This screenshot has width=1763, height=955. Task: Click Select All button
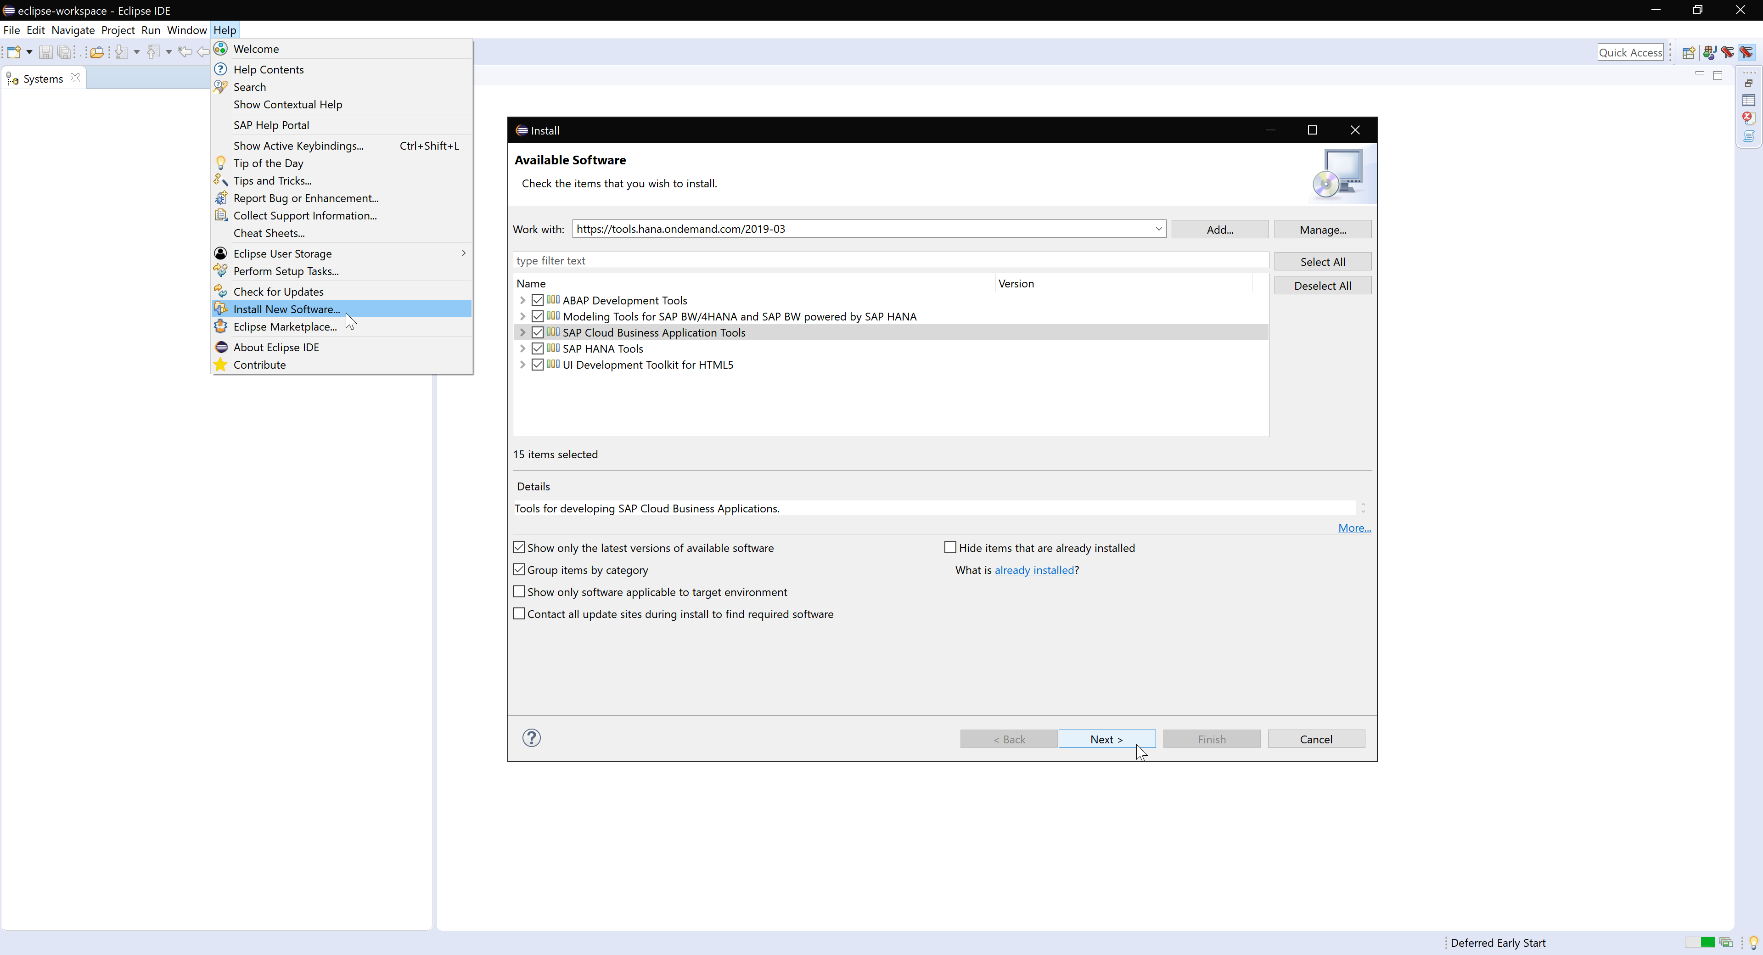click(1322, 262)
